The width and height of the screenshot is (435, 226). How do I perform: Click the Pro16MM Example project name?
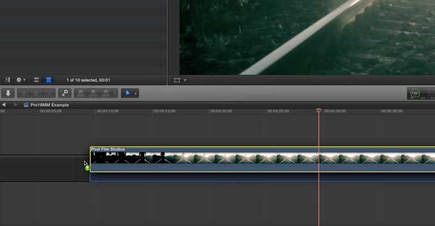point(50,105)
